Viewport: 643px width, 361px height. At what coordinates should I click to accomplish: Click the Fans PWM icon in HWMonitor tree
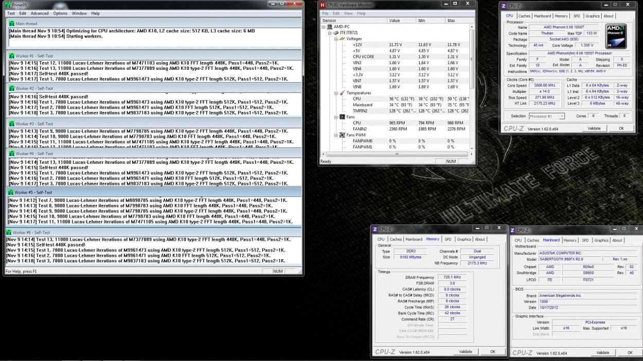pyautogui.click(x=343, y=135)
